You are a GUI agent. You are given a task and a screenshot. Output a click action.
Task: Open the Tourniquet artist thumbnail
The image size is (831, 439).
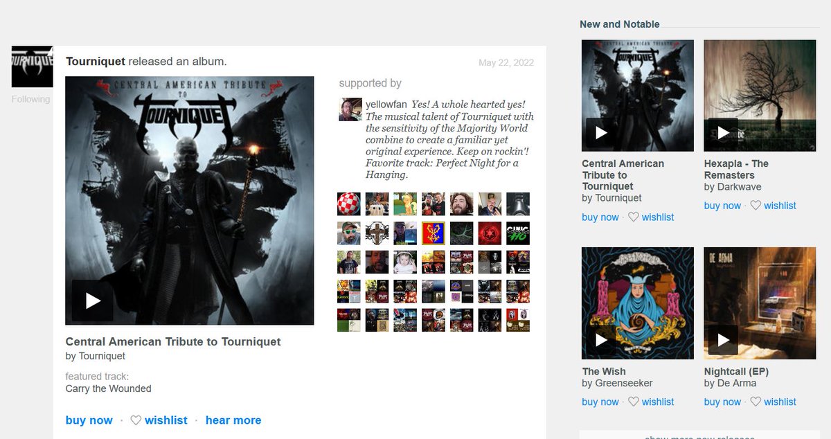pyautogui.click(x=32, y=66)
